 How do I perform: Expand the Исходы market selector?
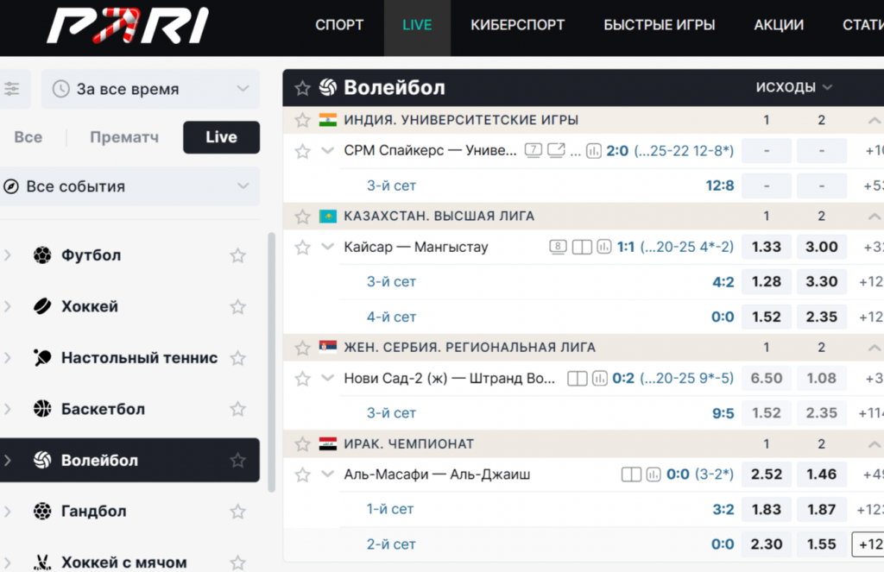click(x=793, y=87)
